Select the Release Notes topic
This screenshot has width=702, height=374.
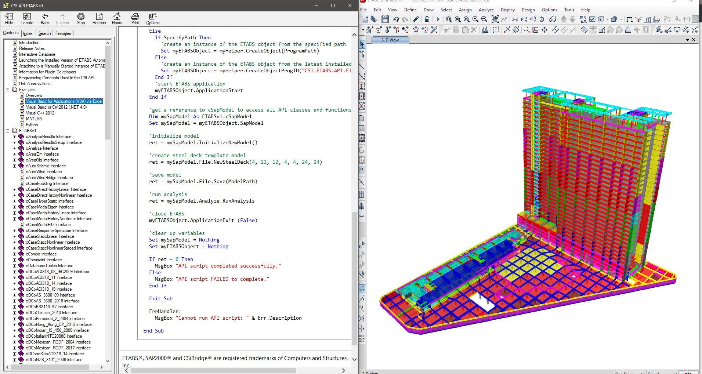coord(32,48)
